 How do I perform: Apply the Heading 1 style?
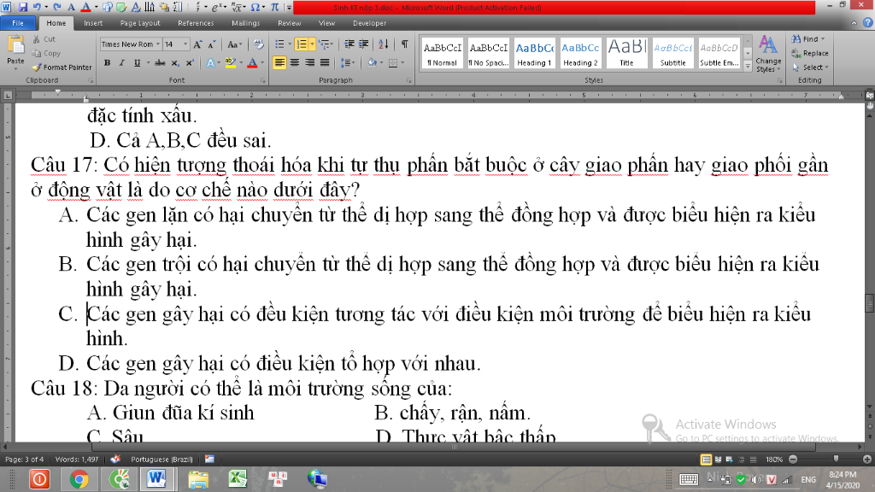coord(534,54)
